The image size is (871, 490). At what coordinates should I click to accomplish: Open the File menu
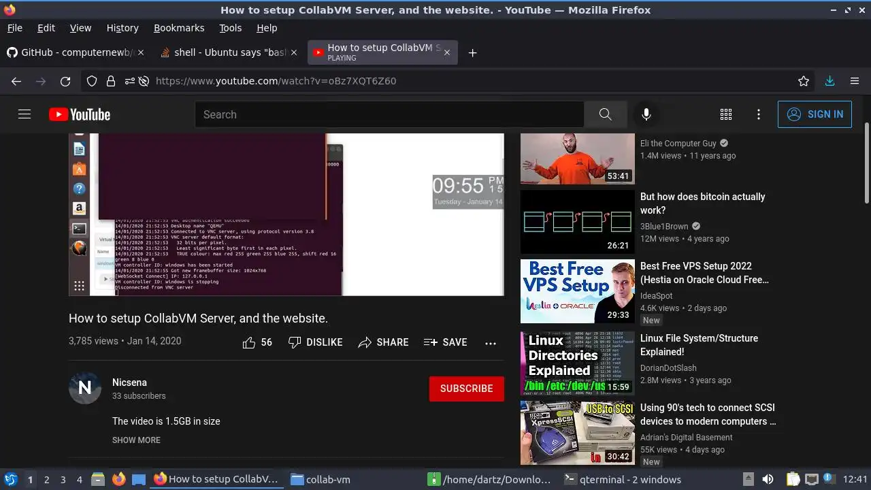pos(14,28)
